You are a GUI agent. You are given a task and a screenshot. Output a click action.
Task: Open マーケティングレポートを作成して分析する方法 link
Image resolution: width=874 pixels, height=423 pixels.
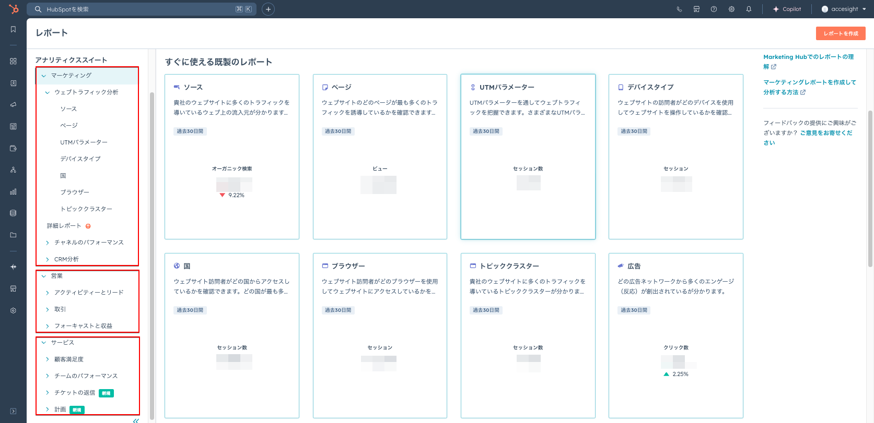[810, 87]
